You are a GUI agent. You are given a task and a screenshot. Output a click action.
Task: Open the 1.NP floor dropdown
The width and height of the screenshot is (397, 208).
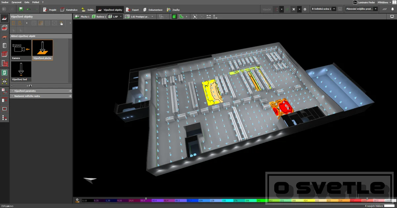[x=115, y=16]
